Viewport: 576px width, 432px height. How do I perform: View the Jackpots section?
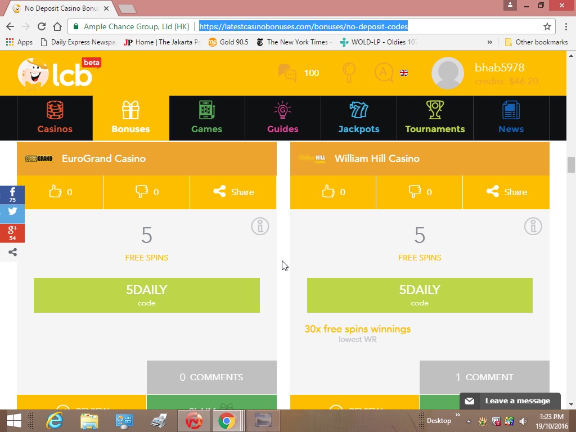(359, 118)
